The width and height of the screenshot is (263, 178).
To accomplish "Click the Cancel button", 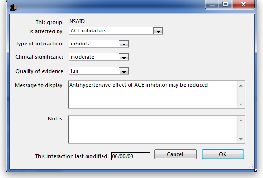I will [175, 154].
